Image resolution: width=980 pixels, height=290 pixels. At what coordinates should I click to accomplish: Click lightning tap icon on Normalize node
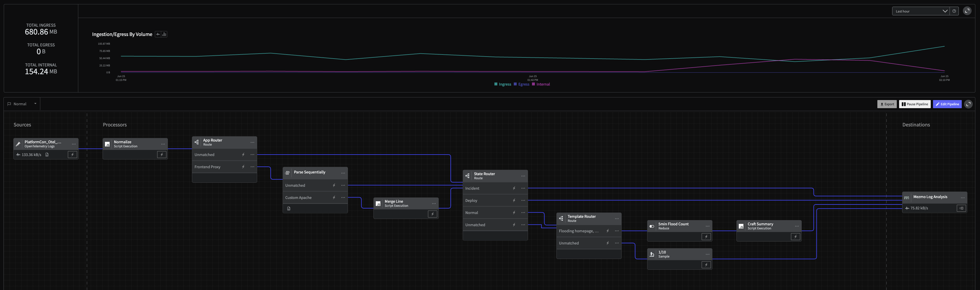tap(162, 155)
